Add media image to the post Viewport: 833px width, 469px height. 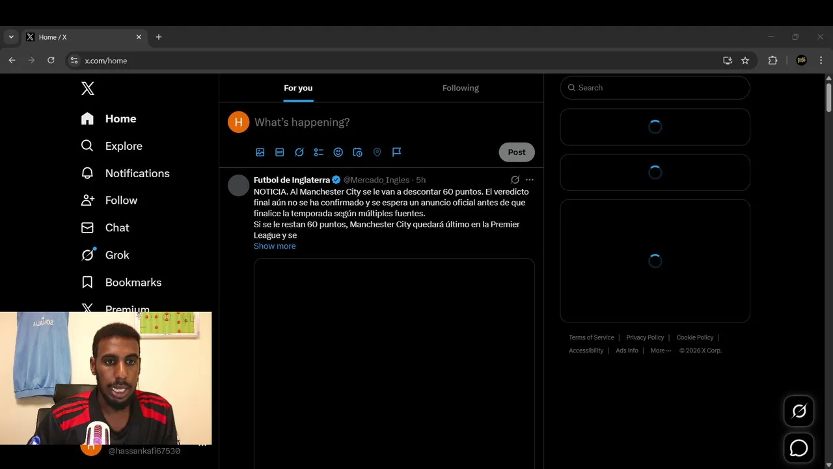(x=260, y=152)
